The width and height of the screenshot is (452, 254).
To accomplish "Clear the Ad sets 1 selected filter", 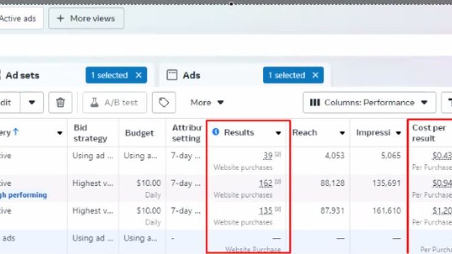I will (139, 75).
